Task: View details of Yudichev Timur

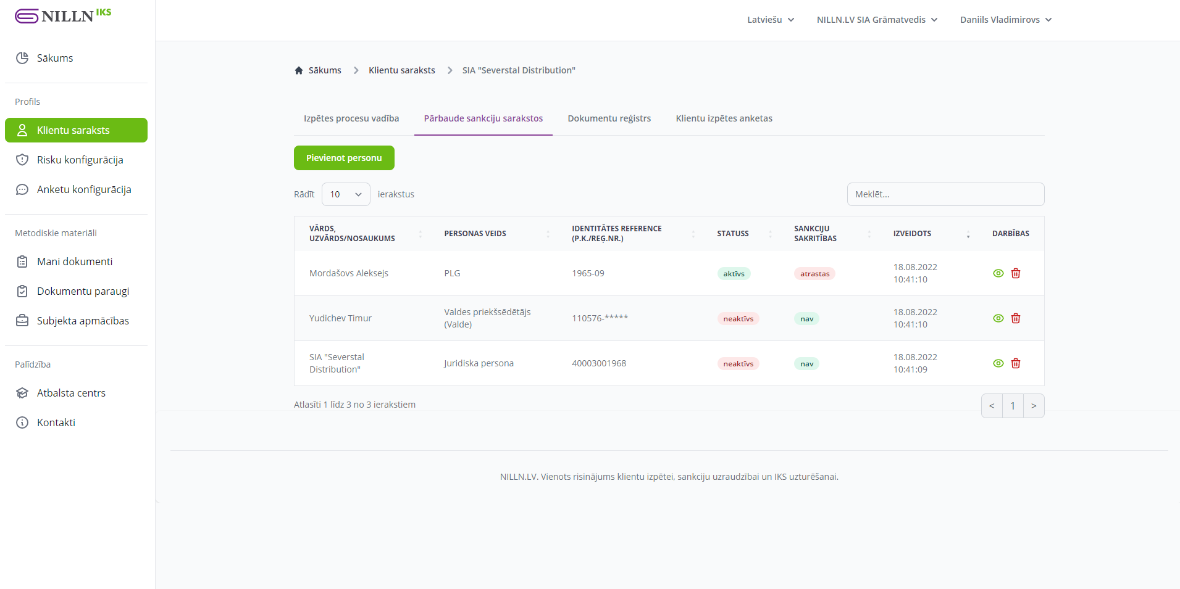Action: [998, 318]
